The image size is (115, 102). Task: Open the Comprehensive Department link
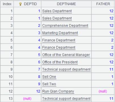click(x=65, y=25)
